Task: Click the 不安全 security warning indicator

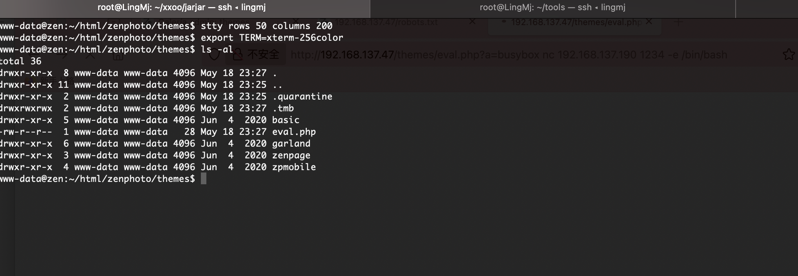Action: tap(256, 54)
